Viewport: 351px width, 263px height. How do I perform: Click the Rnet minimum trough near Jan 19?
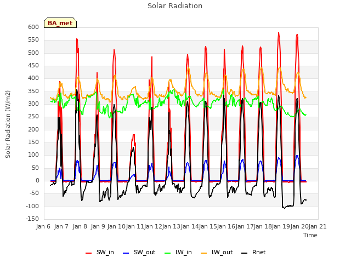tap(284, 208)
